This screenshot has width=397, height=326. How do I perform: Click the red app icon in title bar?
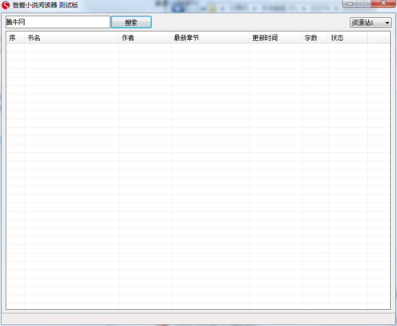click(x=6, y=5)
